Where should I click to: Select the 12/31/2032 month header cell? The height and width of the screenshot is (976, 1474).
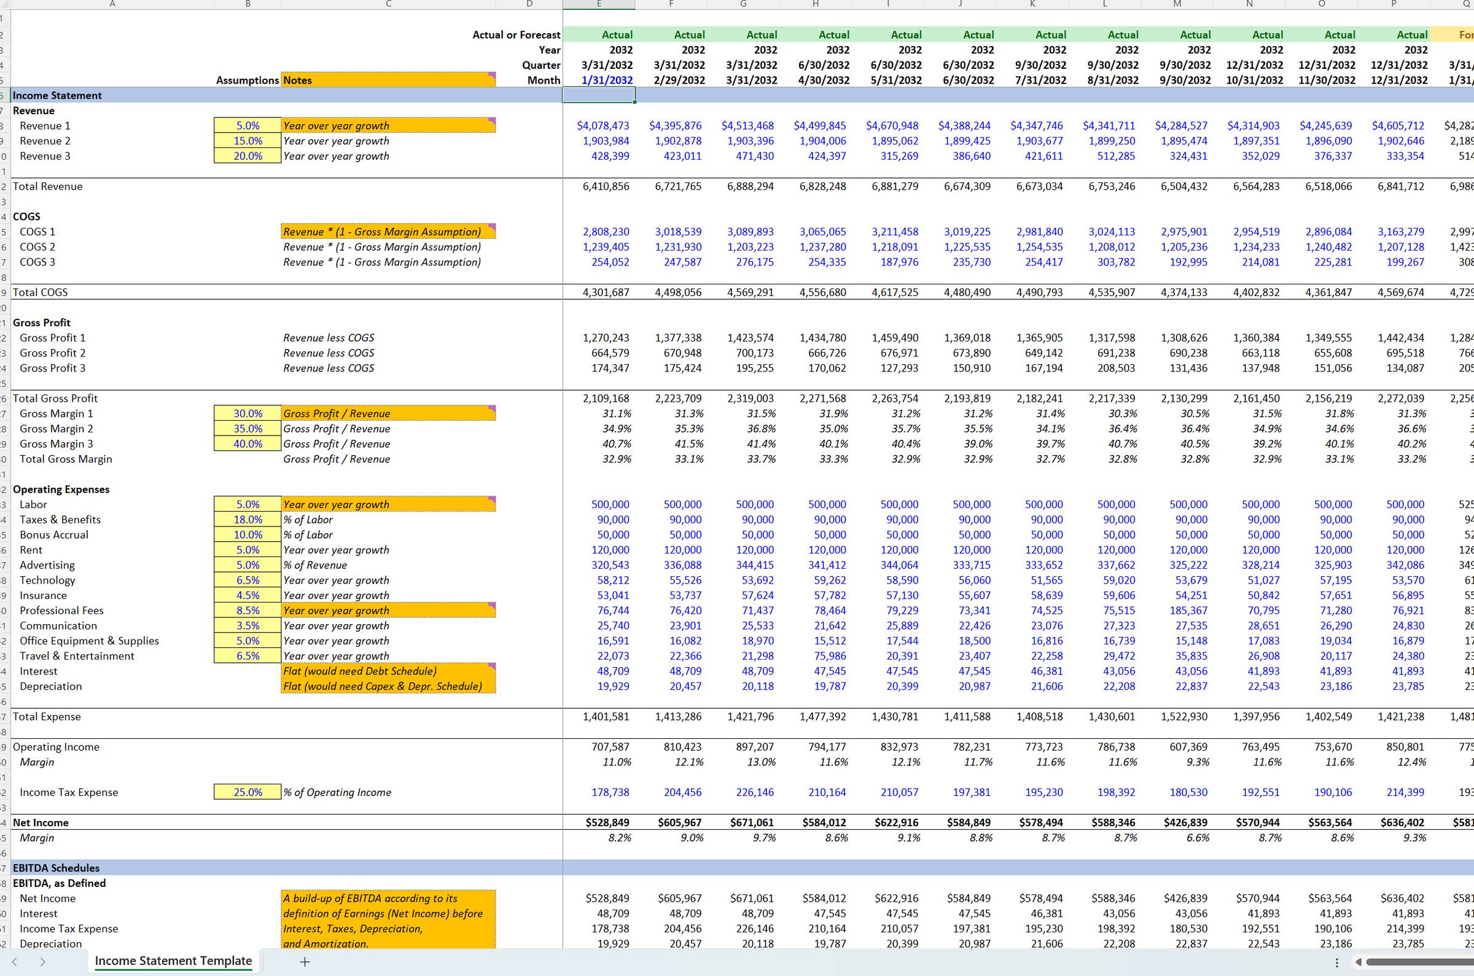pos(1394,80)
